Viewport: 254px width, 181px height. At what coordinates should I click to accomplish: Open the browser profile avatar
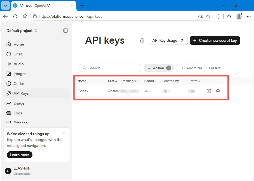pyautogui.click(x=239, y=16)
